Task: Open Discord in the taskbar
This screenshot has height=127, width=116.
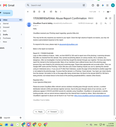Action: click(x=29, y=124)
